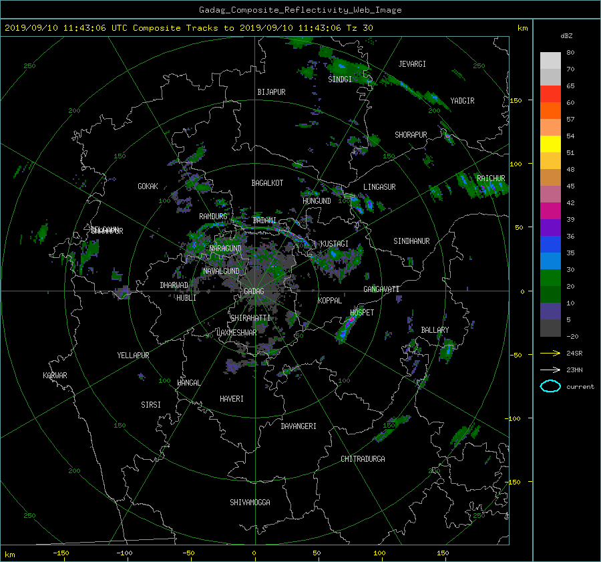The height and width of the screenshot is (562, 601).
Task: Click the YADGIR city label
Action: click(x=462, y=101)
